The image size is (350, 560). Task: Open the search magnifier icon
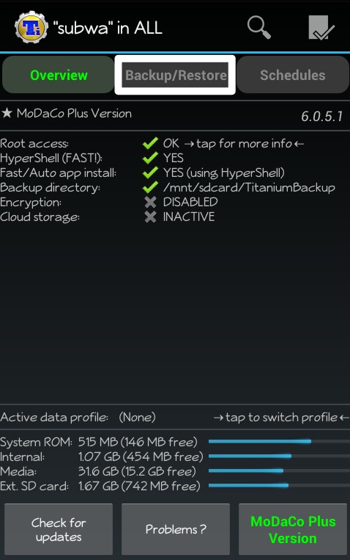[x=259, y=27]
